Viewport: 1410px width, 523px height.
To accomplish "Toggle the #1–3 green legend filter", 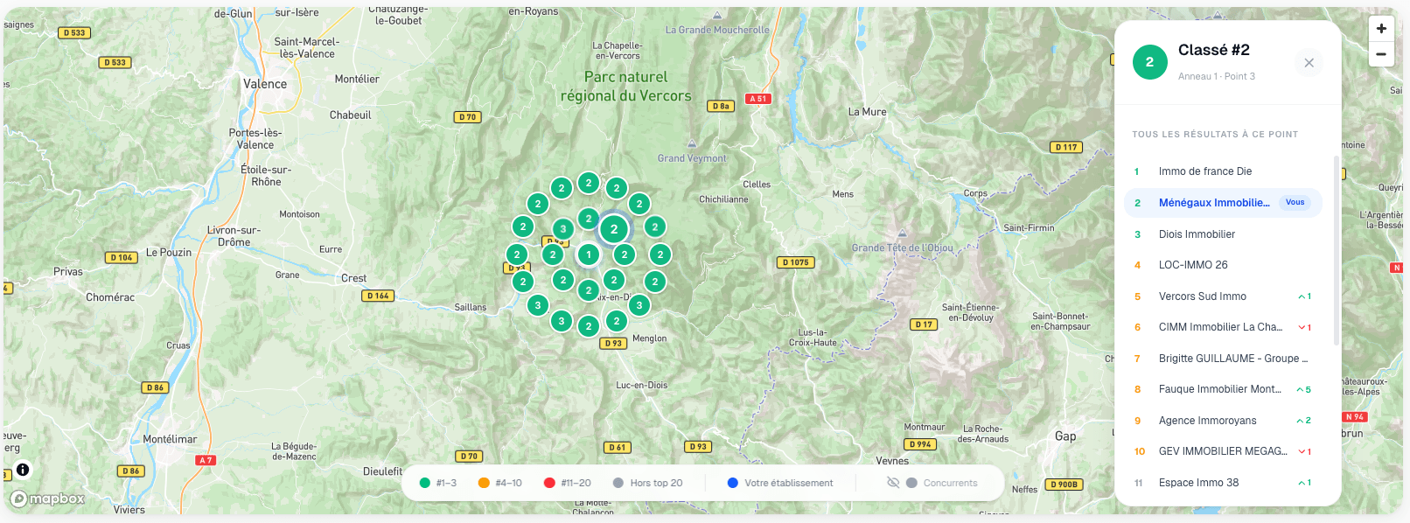I will [437, 483].
